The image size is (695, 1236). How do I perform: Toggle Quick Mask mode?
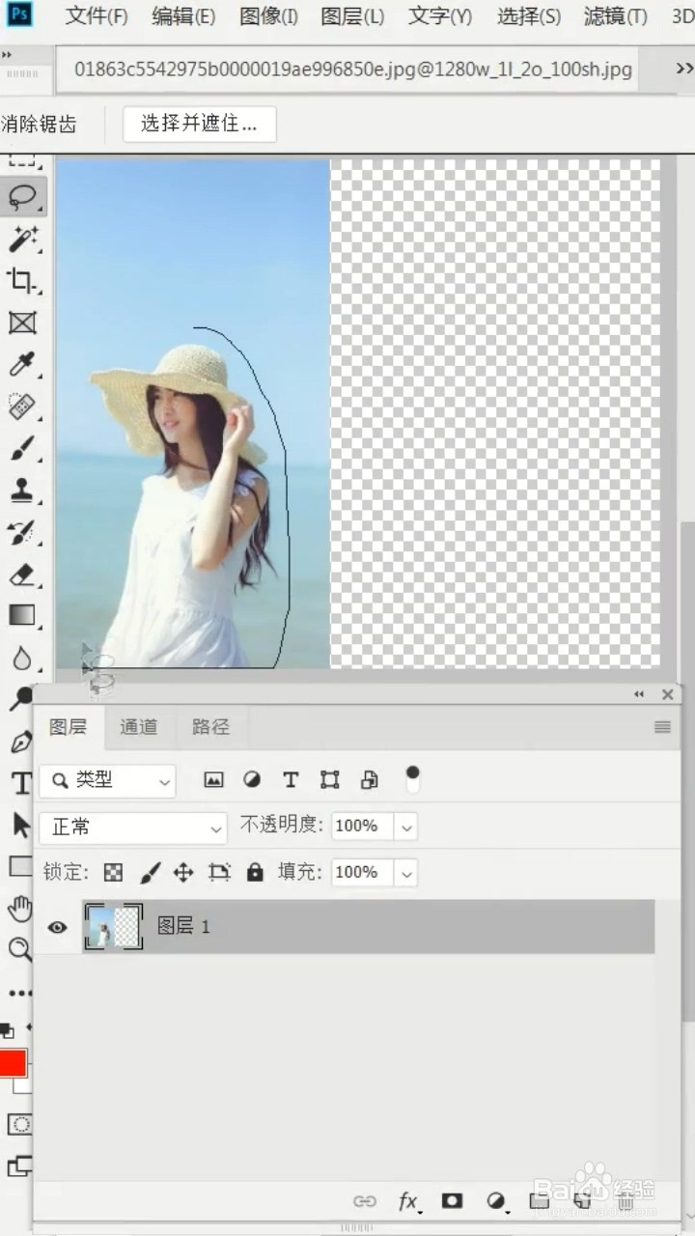coord(19,1125)
